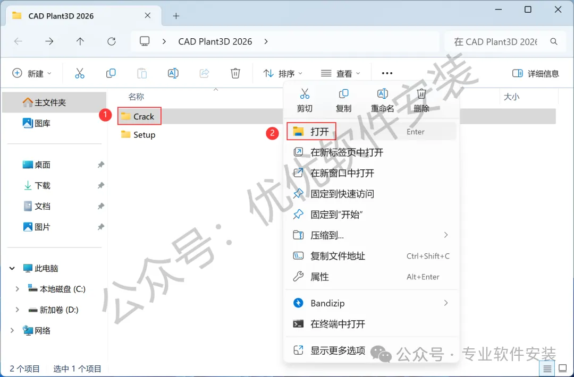Viewport: 574px width, 377px height.
Task: Choose 删除 in the context menu
Action: click(421, 100)
